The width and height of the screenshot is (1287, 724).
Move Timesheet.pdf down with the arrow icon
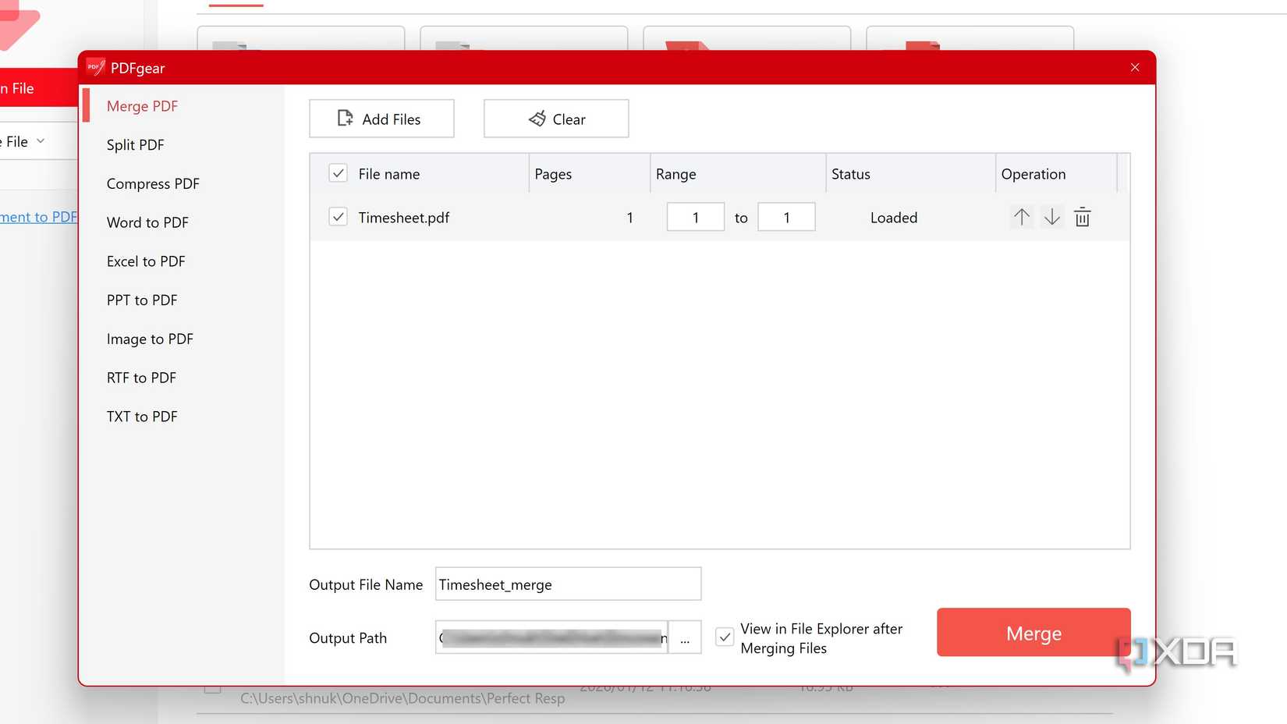1051,217
